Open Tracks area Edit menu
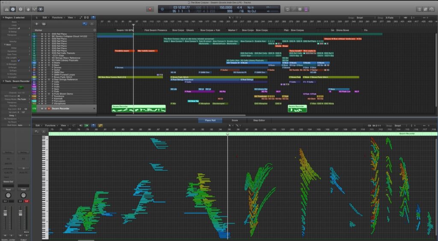438x241 pixels. (45, 18)
